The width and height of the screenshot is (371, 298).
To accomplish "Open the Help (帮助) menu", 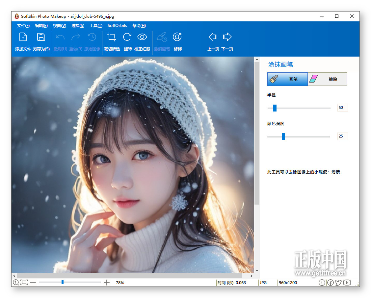I will click(x=139, y=26).
